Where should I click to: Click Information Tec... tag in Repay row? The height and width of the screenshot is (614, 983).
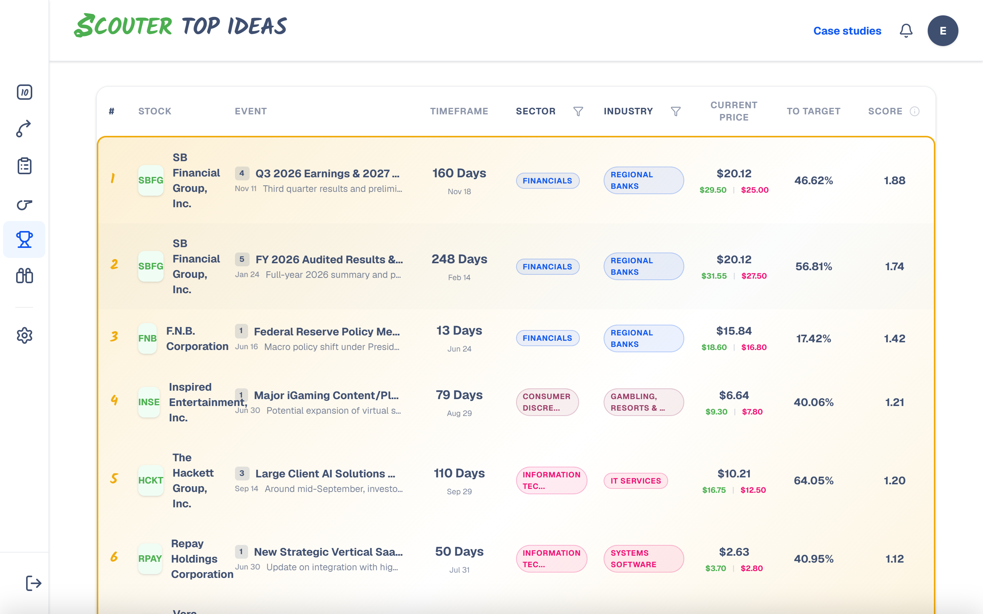(x=551, y=559)
